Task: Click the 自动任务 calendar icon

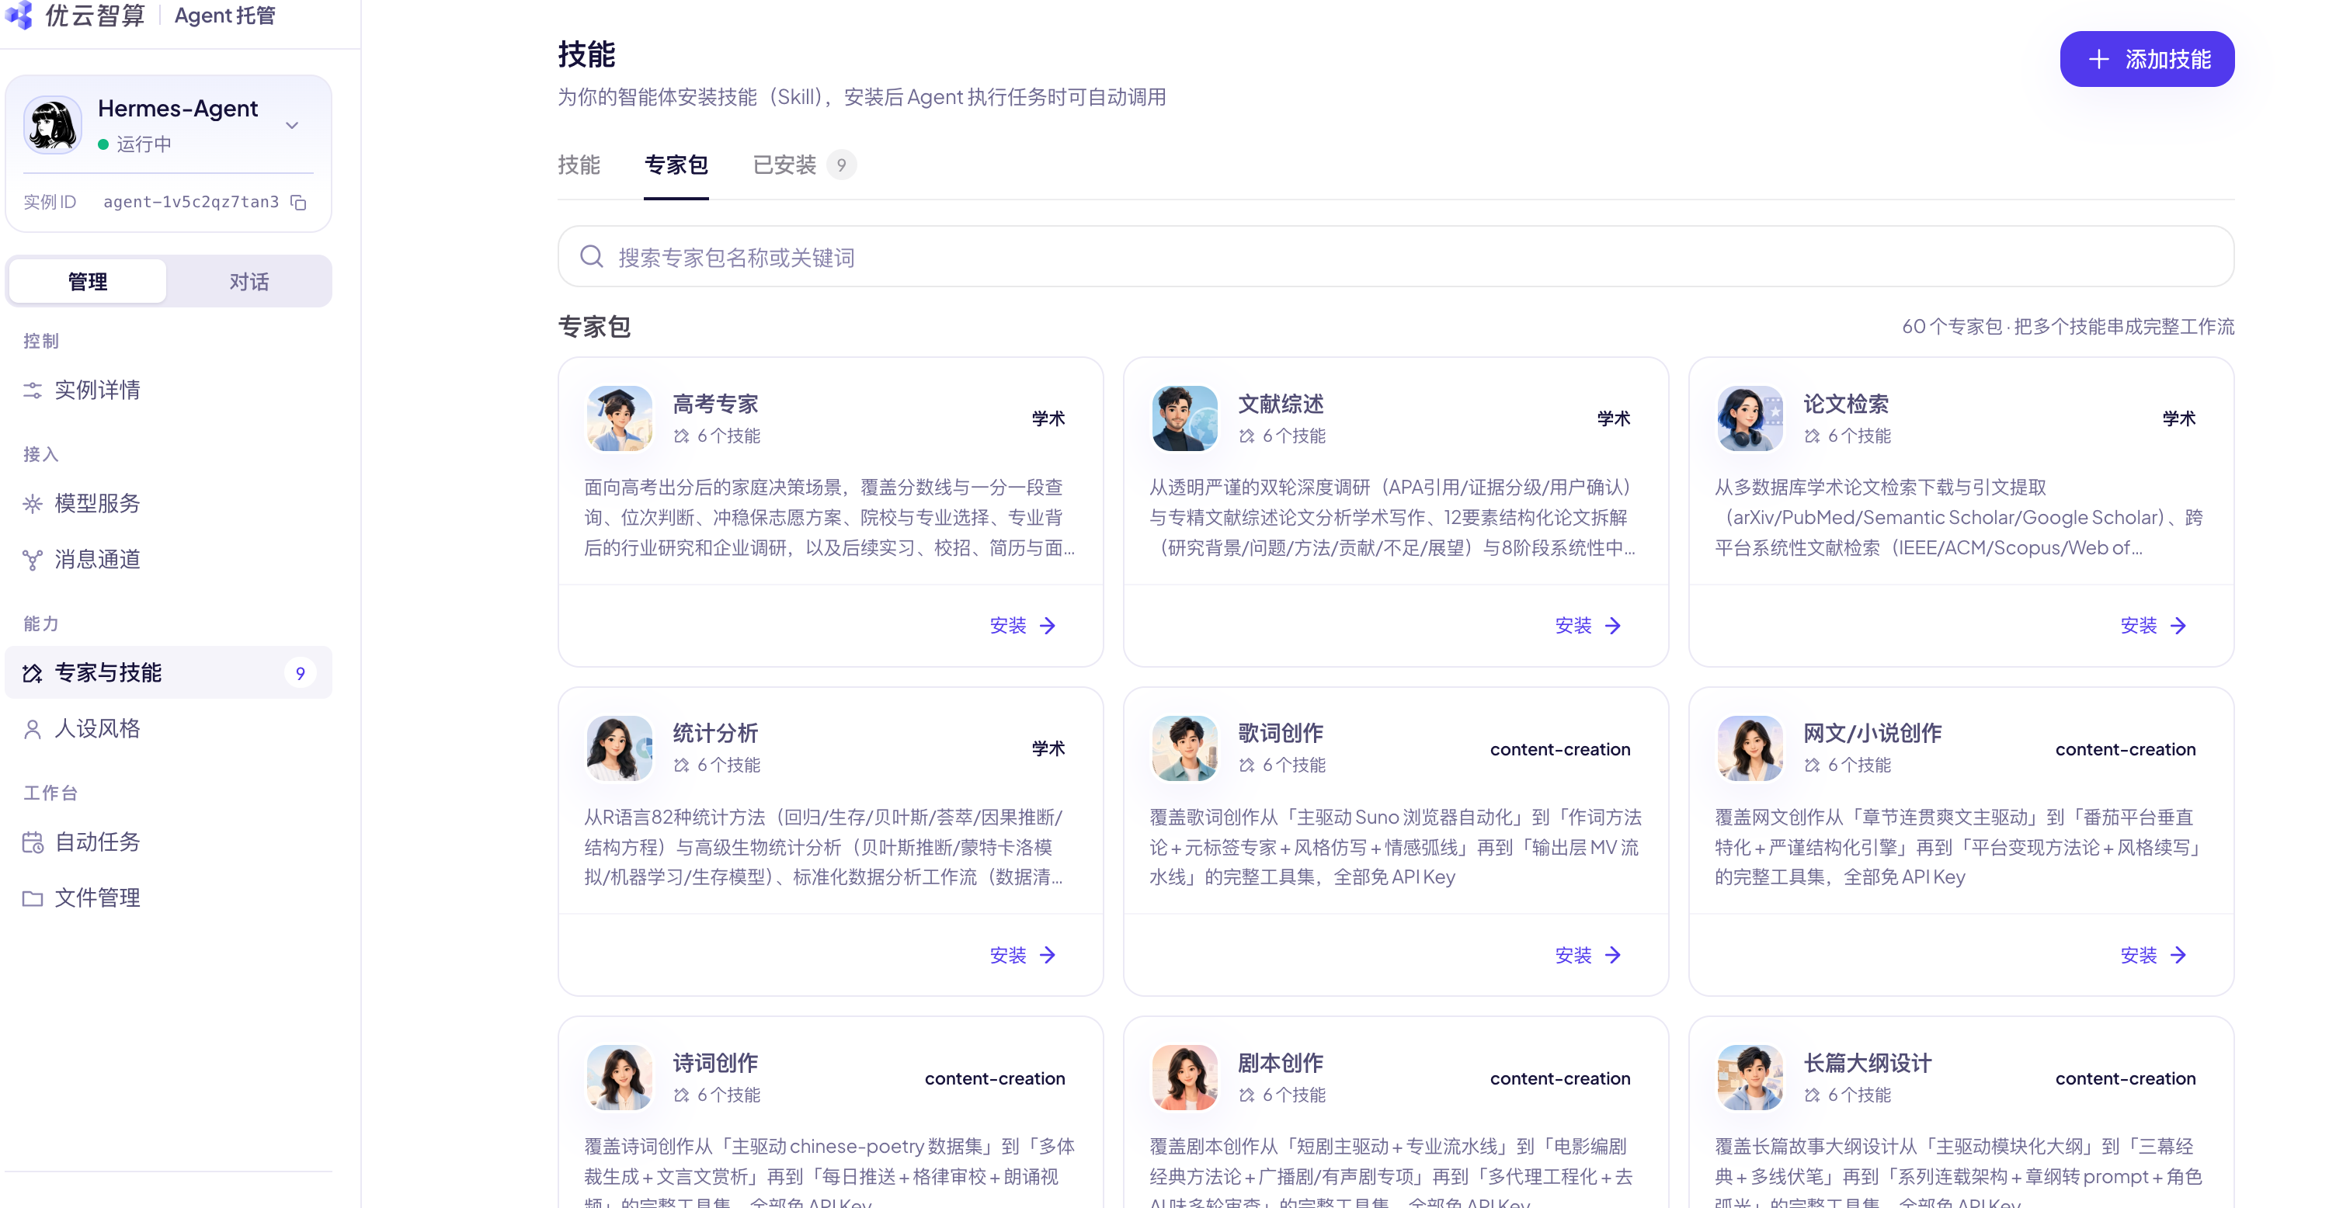Action: click(x=33, y=843)
